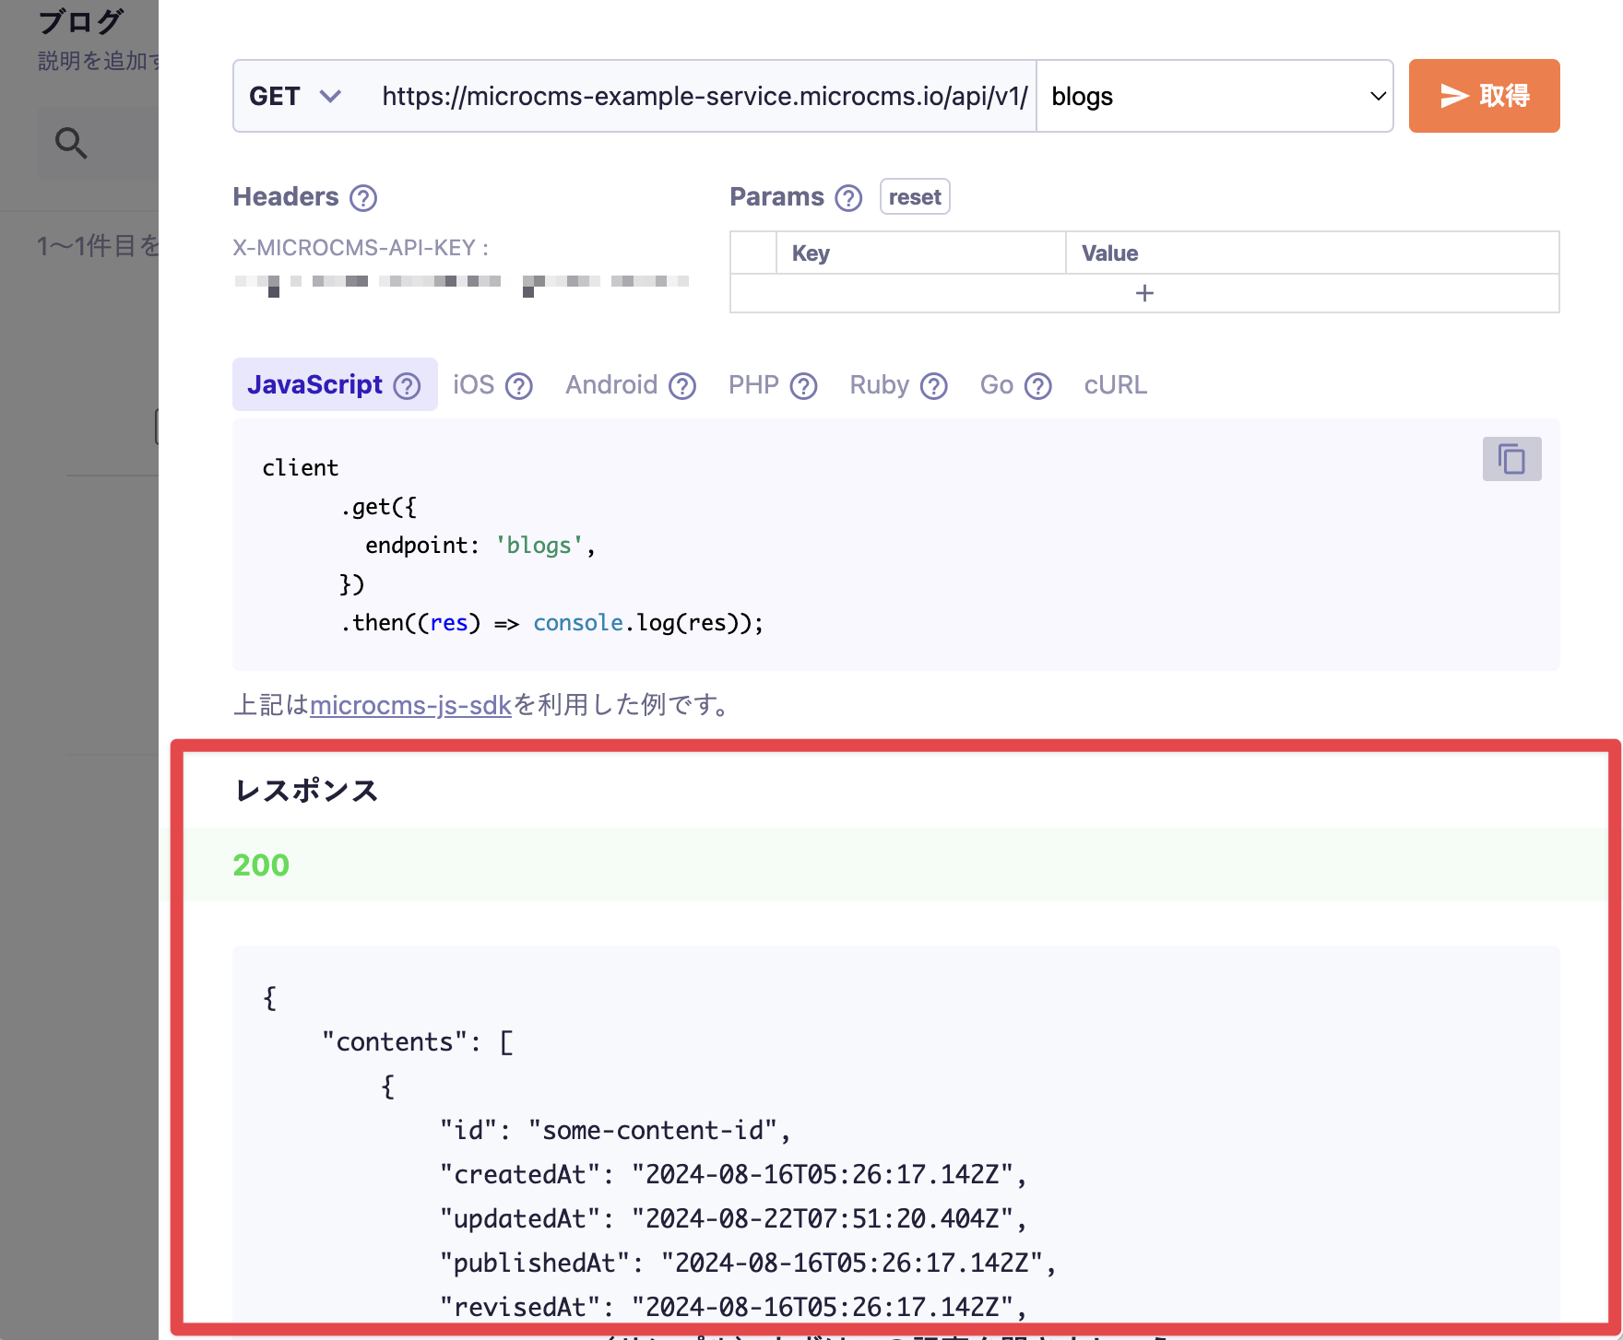This screenshot has width=1623, height=1340.
Task: Copy the code snippet with copy icon
Action: tap(1511, 459)
